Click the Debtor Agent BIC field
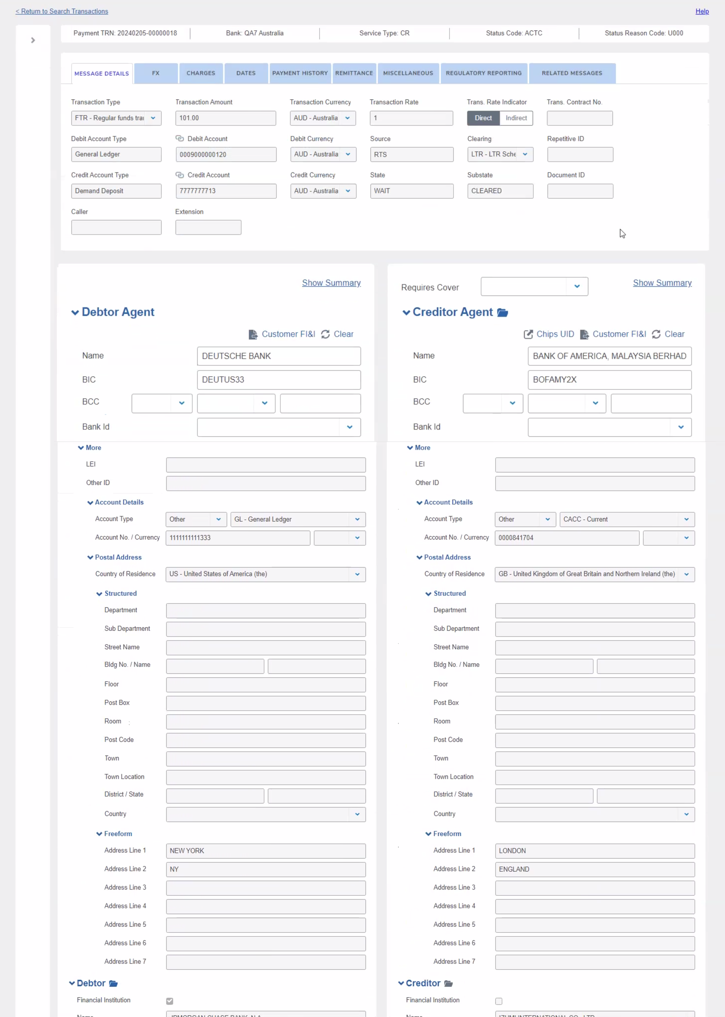The width and height of the screenshot is (725, 1017). tap(279, 380)
